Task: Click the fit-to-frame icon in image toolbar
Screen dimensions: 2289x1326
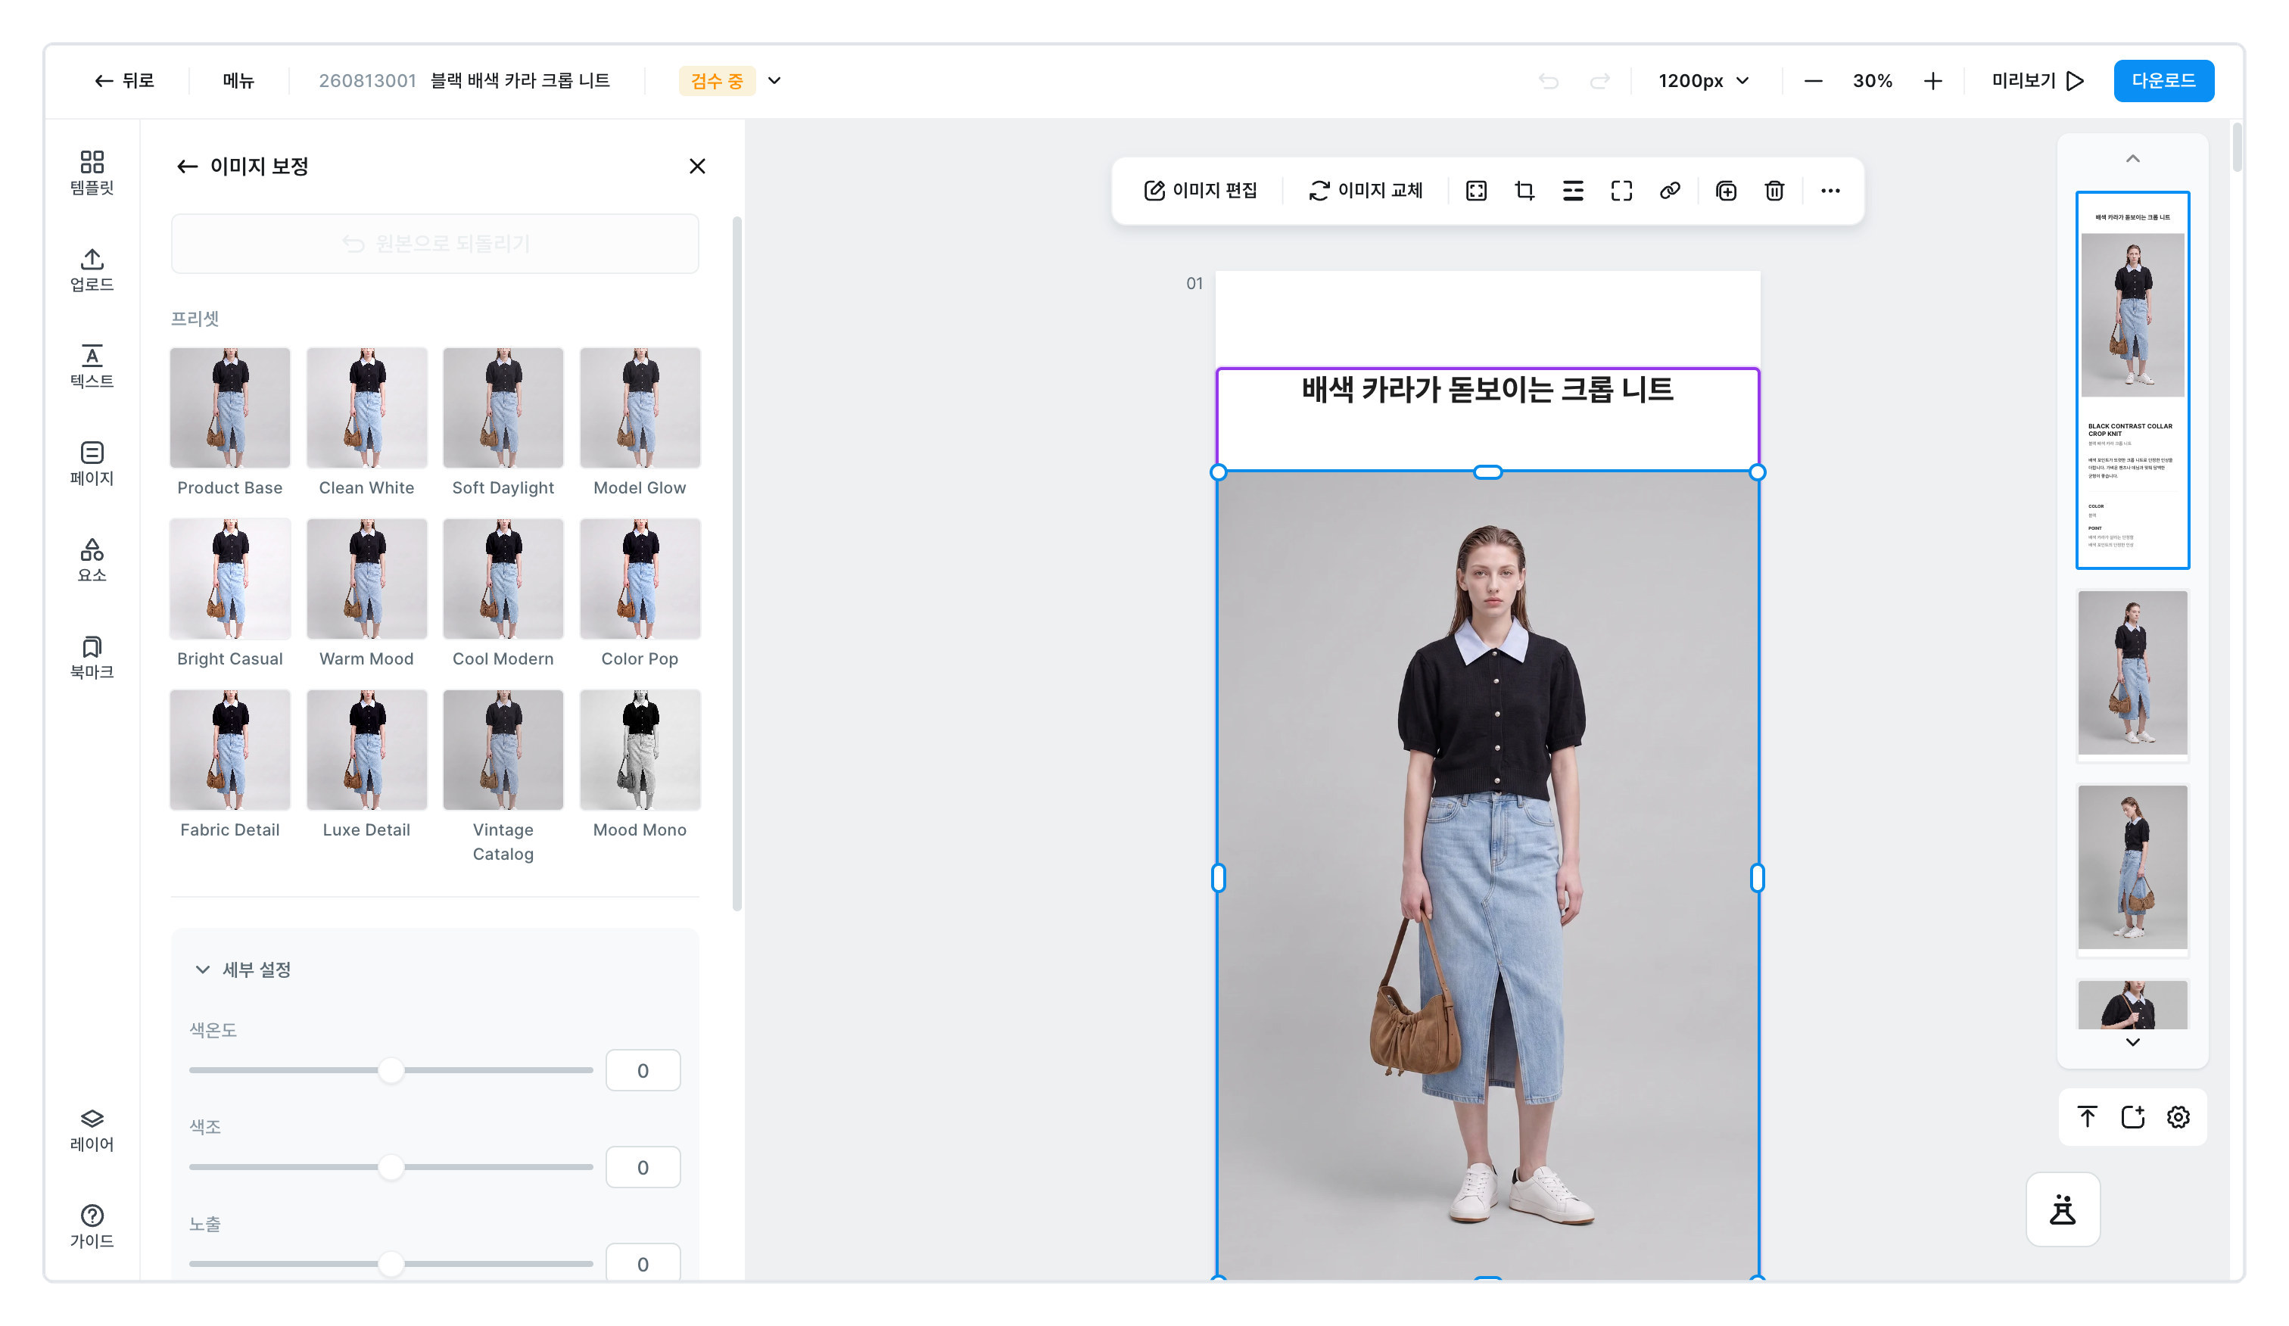Action: click(1476, 191)
